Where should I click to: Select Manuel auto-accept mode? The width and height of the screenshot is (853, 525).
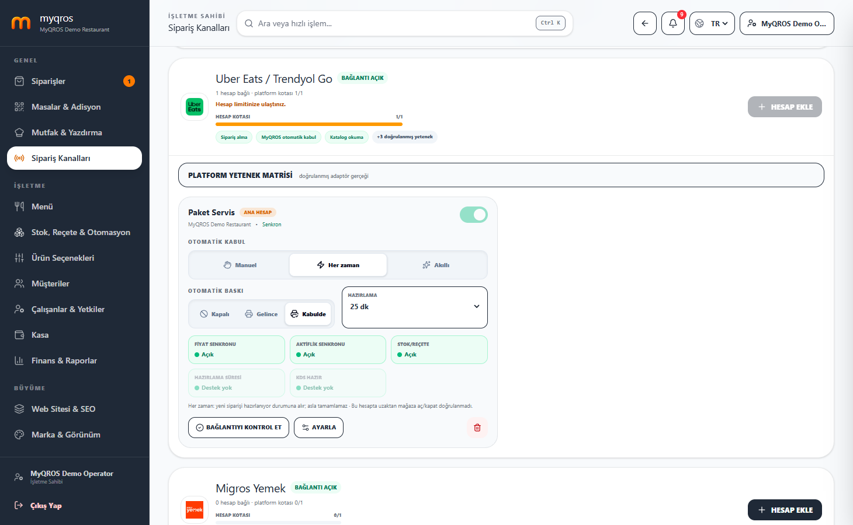click(x=240, y=265)
